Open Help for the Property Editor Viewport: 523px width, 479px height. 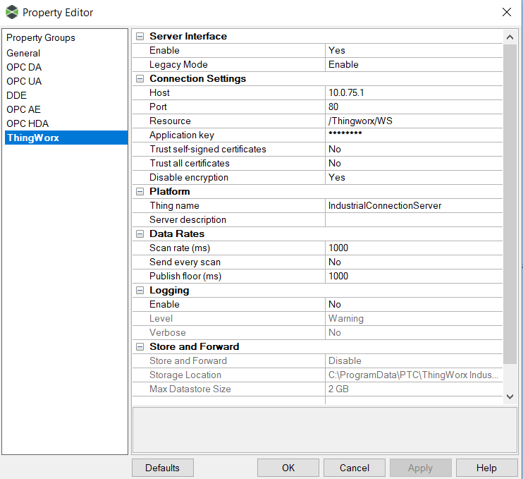486,468
